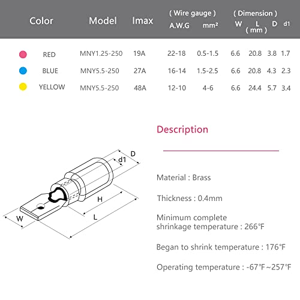
Task: Click the yellow color dot
Action: point(23,87)
